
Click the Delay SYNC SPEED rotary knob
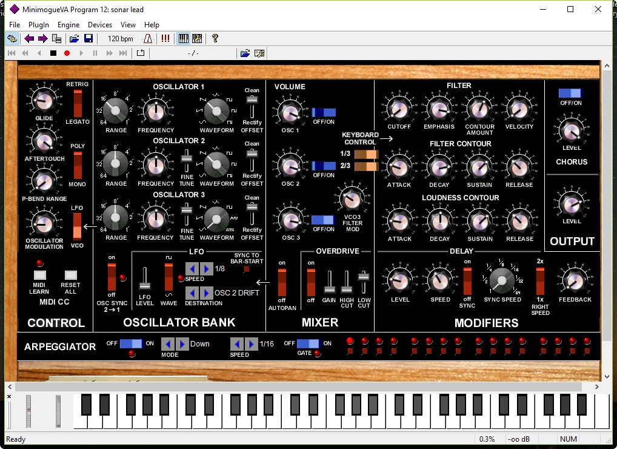point(502,281)
